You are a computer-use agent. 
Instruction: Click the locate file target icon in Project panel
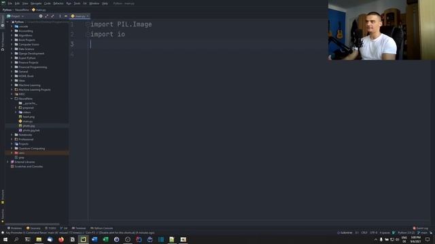[41, 16]
